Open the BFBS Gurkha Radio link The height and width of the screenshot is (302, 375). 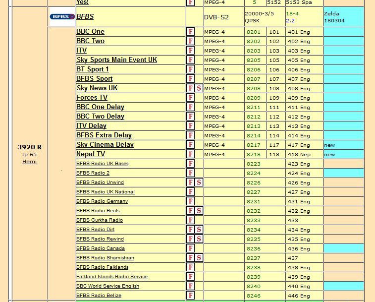pyautogui.click(x=100, y=220)
